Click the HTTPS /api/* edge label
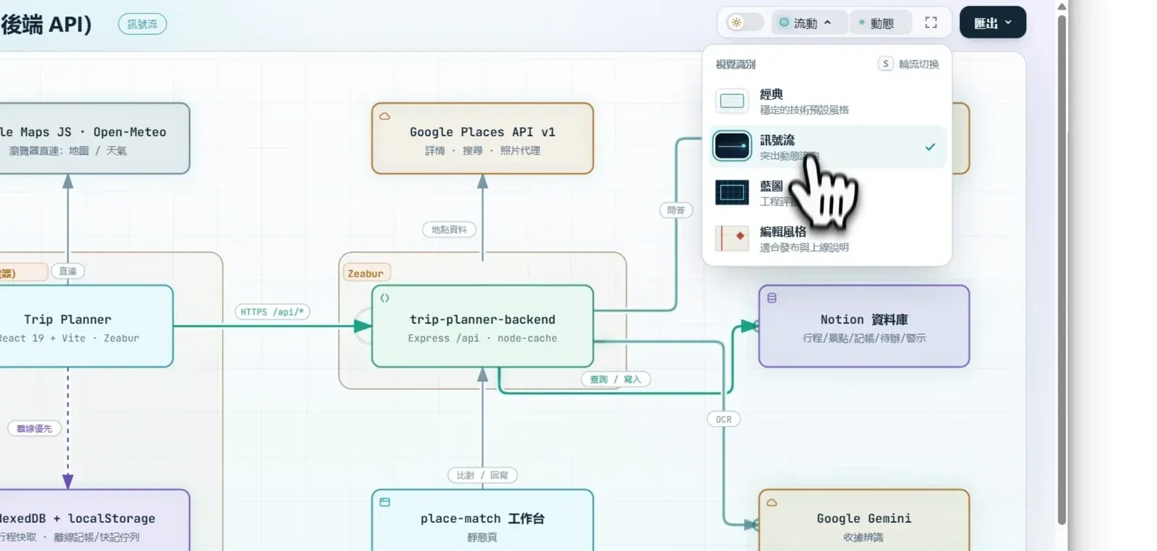 point(272,312)
